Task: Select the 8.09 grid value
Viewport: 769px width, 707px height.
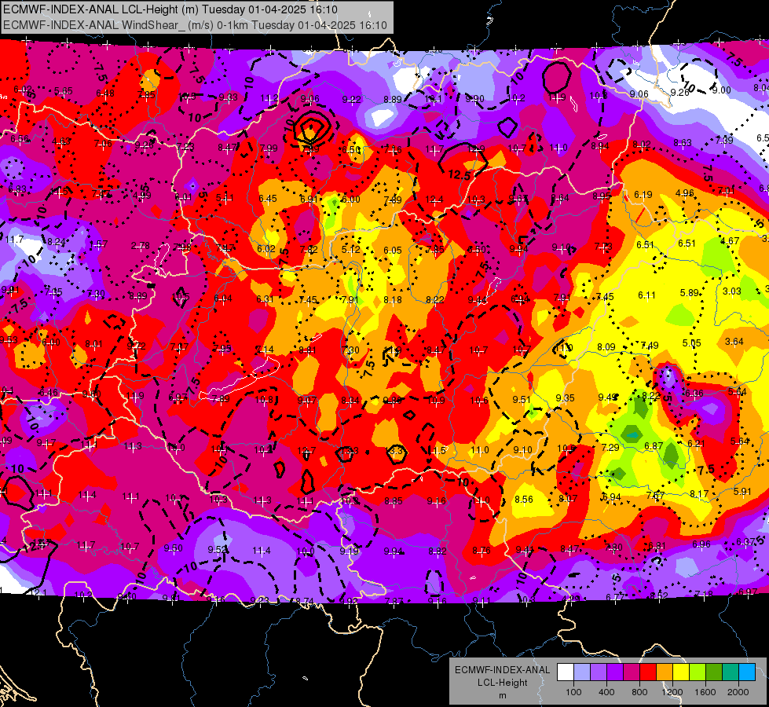Action: (x=606, y=347)
